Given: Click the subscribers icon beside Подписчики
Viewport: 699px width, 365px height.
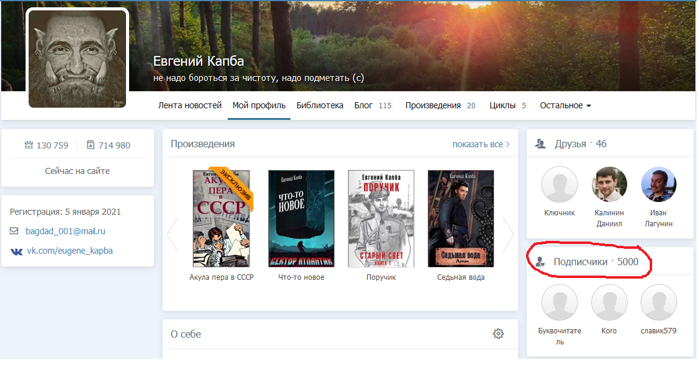Looking at the screenshot, I should (540, 262).
